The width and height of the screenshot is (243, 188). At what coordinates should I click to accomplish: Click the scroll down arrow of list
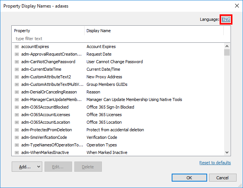[x=227, y=152]
